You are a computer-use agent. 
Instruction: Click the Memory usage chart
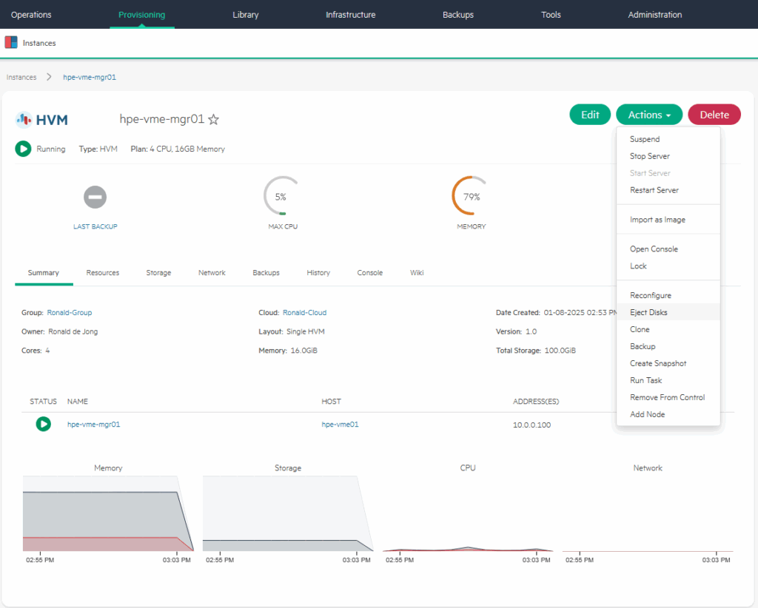coord(108,514)
